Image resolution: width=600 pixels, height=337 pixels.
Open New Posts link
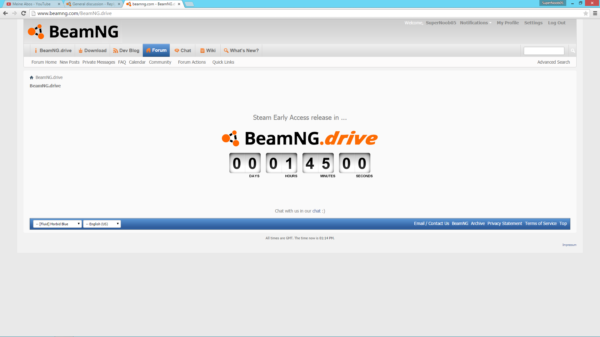69,62
